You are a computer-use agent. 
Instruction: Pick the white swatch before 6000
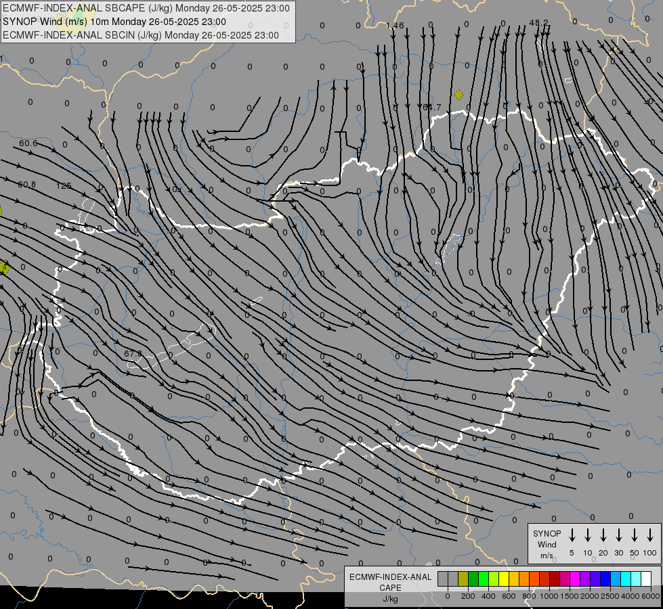[646, 579]
